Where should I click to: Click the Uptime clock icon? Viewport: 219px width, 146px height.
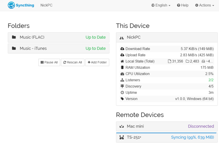122,92
